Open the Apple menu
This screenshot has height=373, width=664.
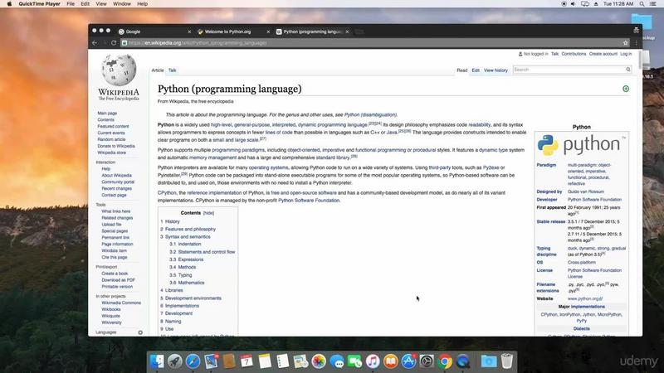pos(9,4)
